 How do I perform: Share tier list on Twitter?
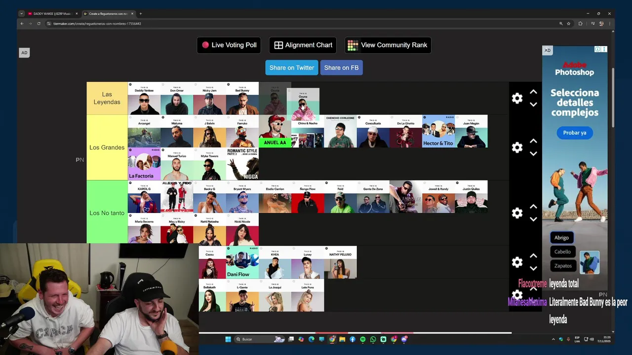[291, 68]
